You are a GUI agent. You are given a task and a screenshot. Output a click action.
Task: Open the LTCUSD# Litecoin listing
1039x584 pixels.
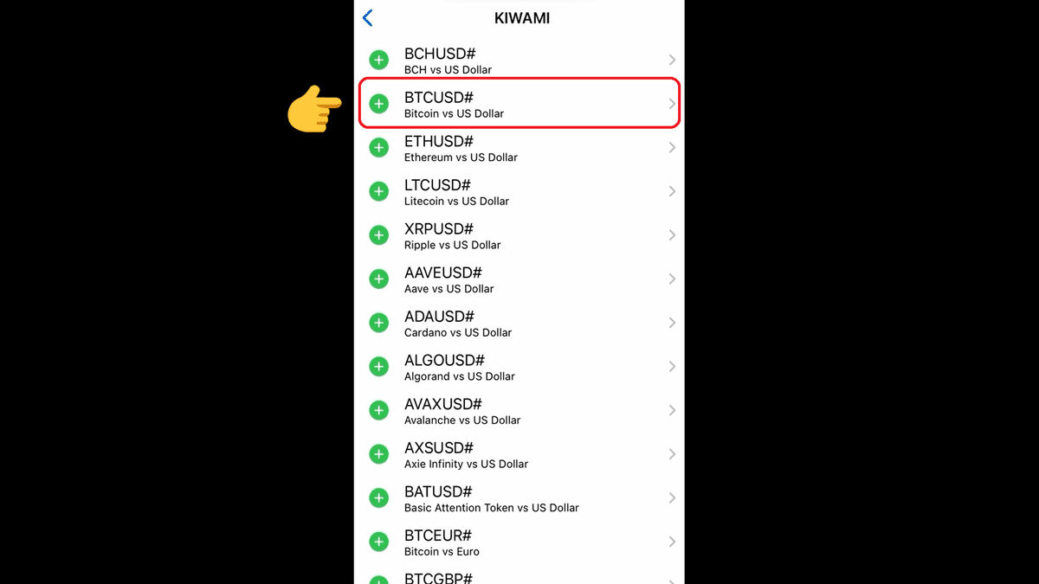pyautogui.click(x=519, y=191)
